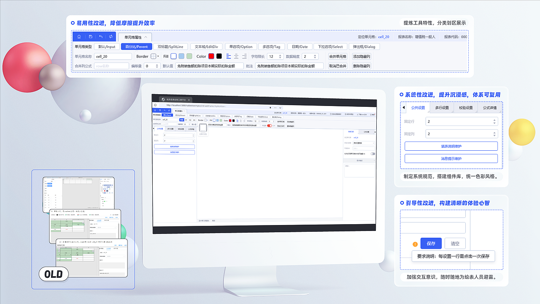The width and height of the screenshot is (540, 304).
Task: Switch to the 校验设置 tab in the right card
Action: coord(466,108)
